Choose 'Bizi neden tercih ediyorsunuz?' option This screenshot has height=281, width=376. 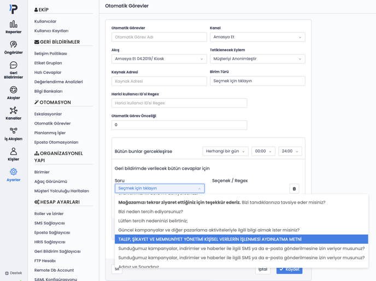pyautogui.click(x=151, y=212)
